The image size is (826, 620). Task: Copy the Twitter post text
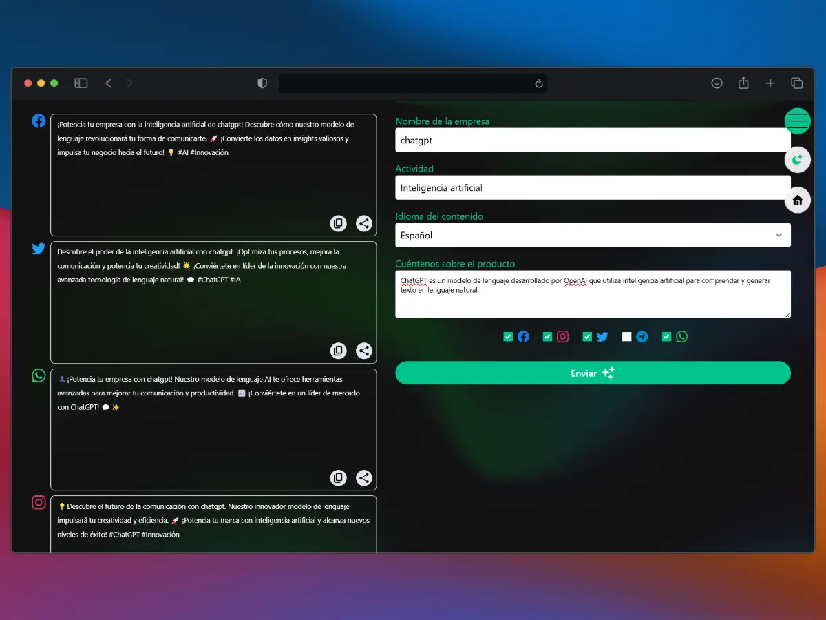(338, 351)
